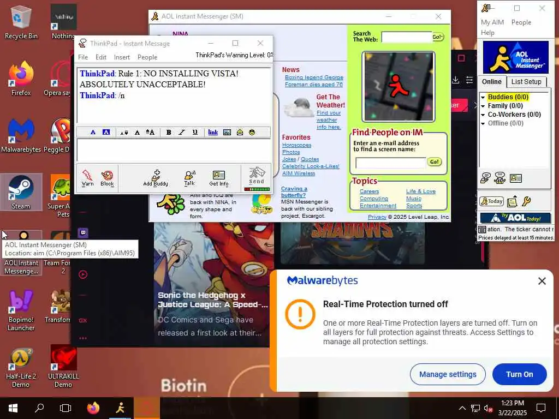Open the People menu in IM window
The width and height of the screenshot is (559, 419).
coord(147,57)
